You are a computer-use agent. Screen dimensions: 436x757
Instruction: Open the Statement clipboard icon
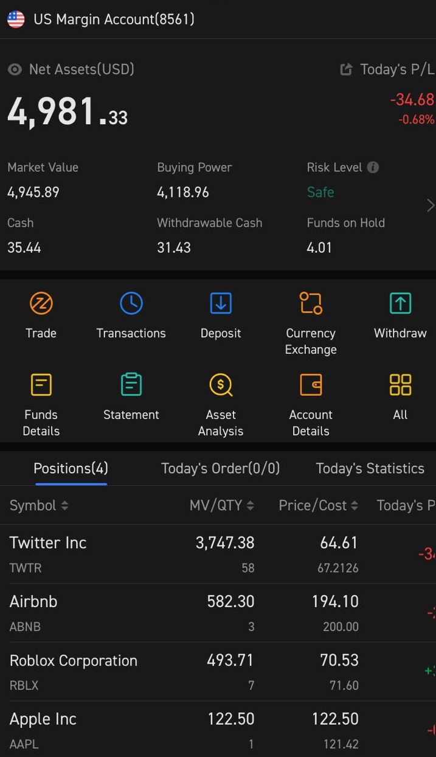pyautogui.click(x=131, y=385)
